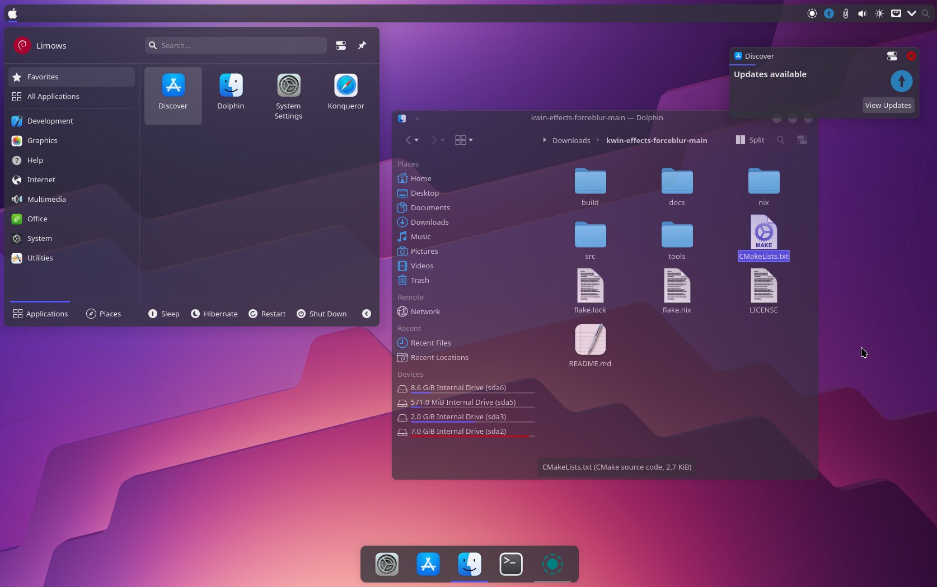Pin the application launcher open

(x=362, y=45)
